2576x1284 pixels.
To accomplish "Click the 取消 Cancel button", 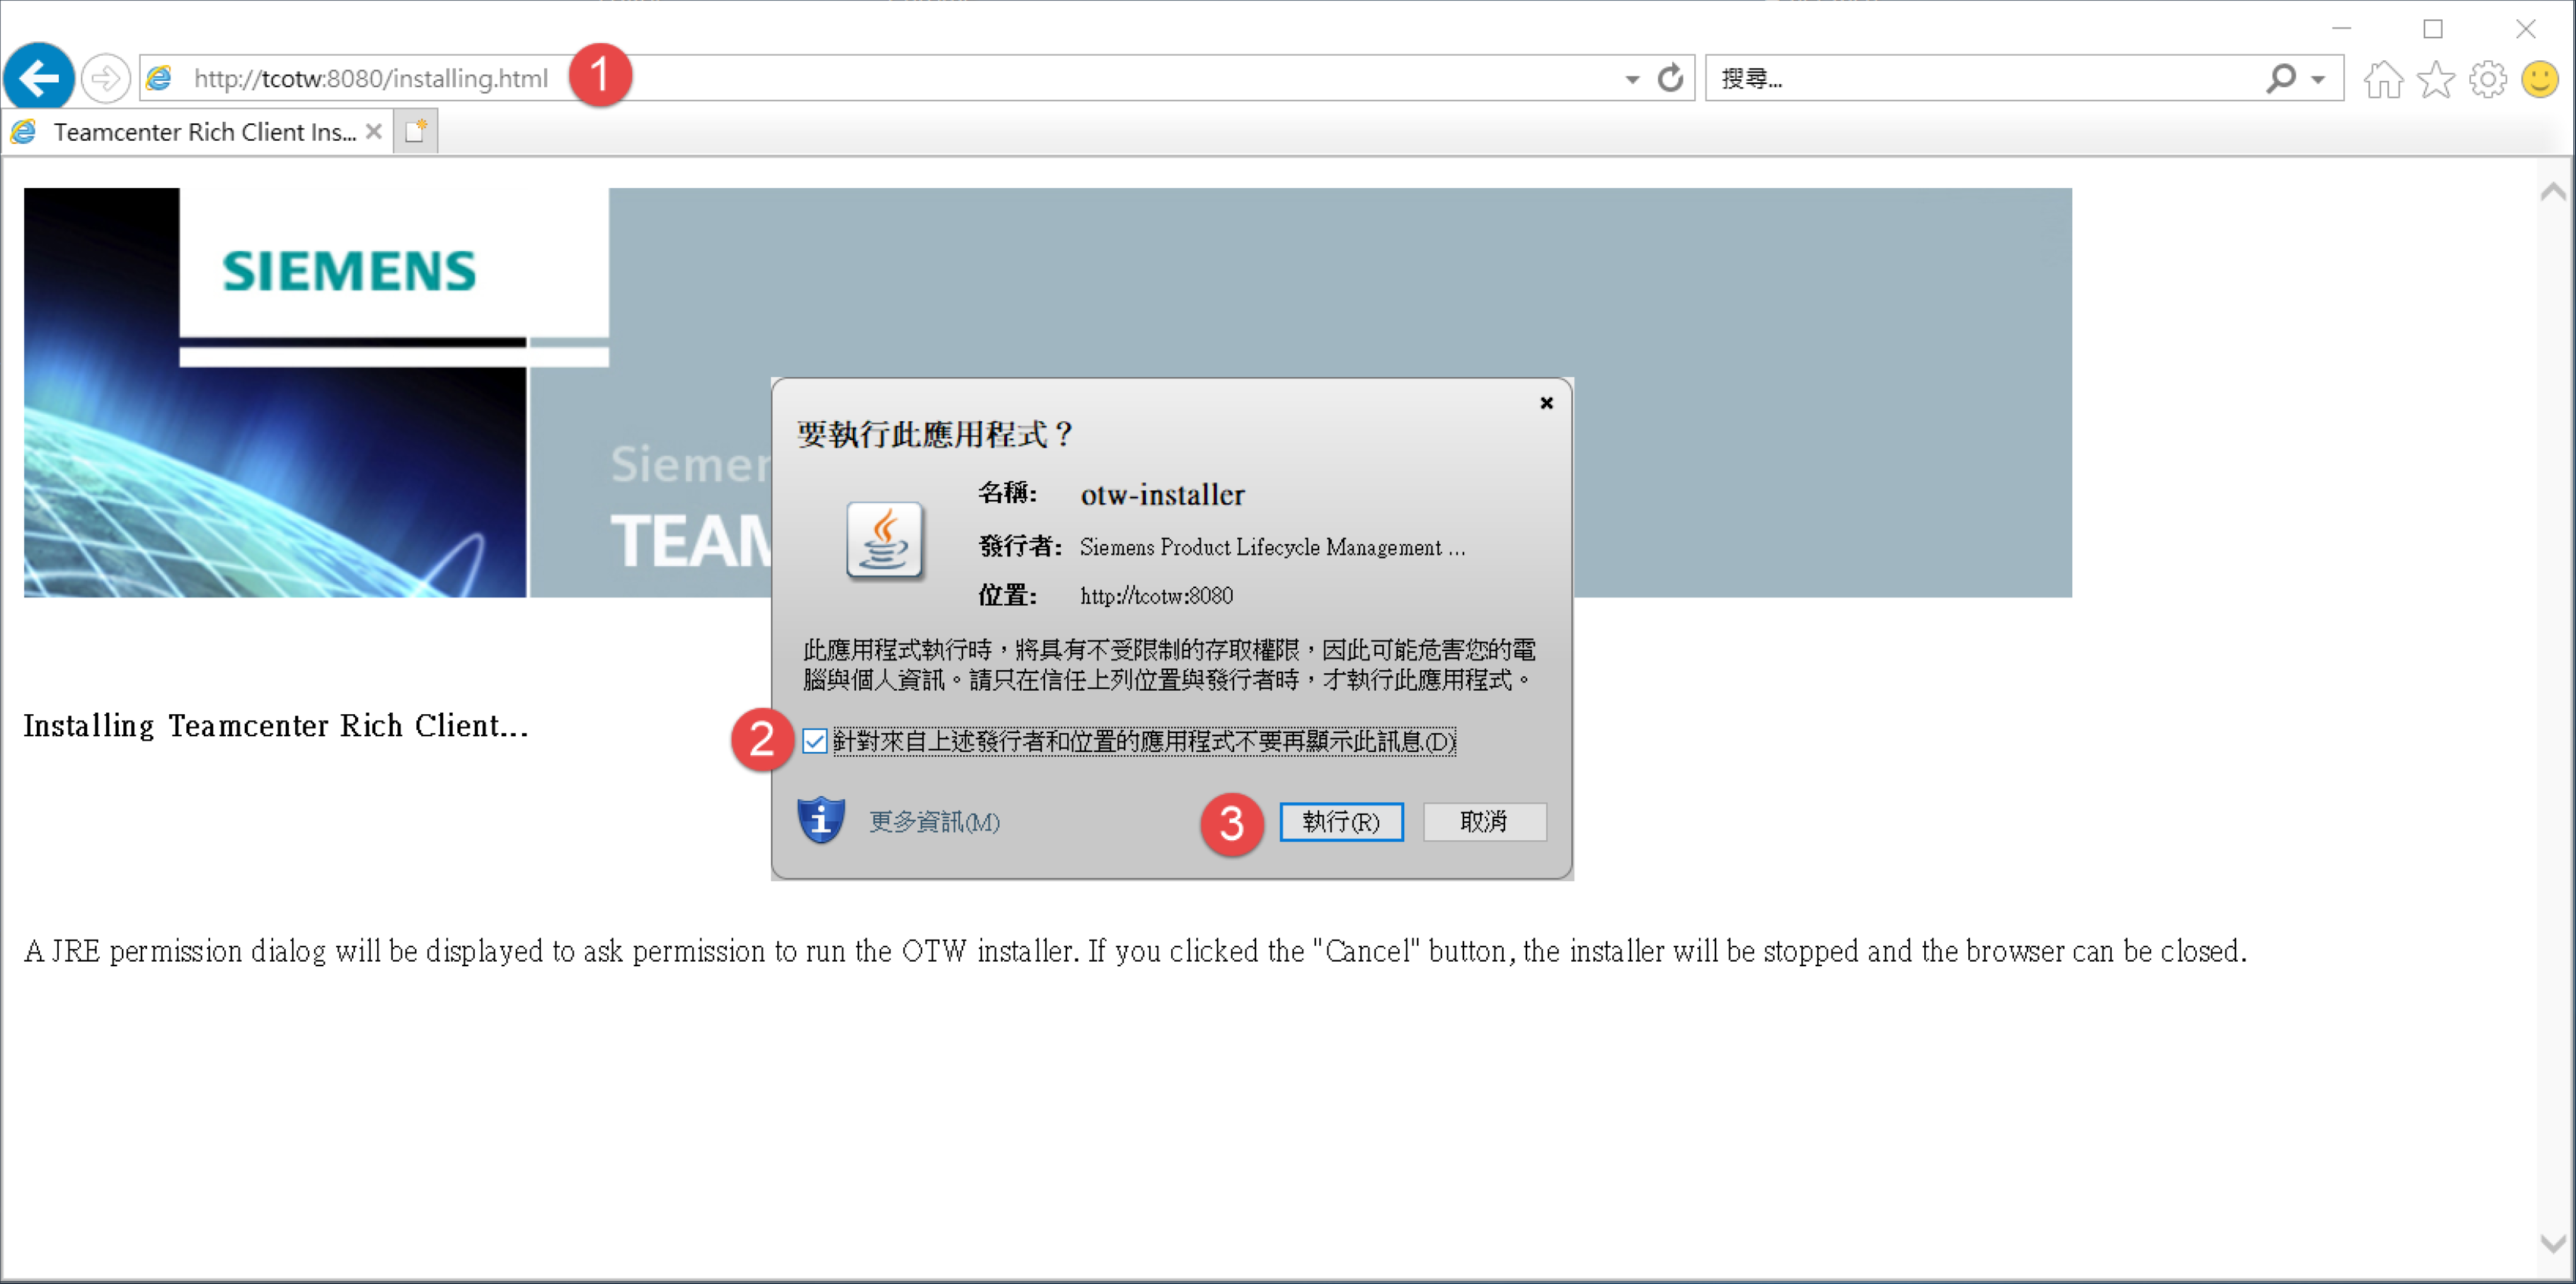I will pos(1484,822).
